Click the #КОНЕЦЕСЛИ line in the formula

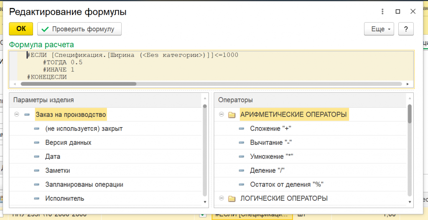[47, 77]
